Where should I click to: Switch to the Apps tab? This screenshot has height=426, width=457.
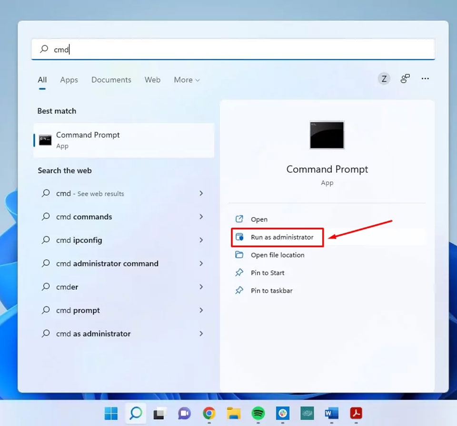click(69, 80)
